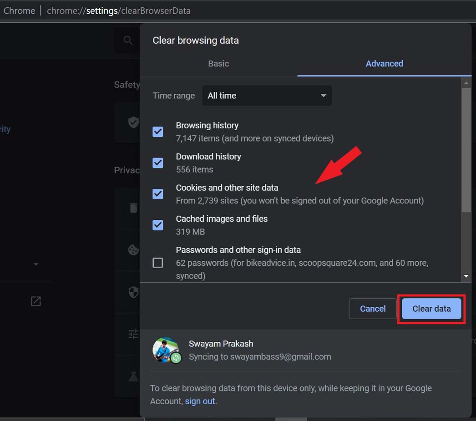Select the trash icon for clearing browsing data

click(x=133, y=208)
